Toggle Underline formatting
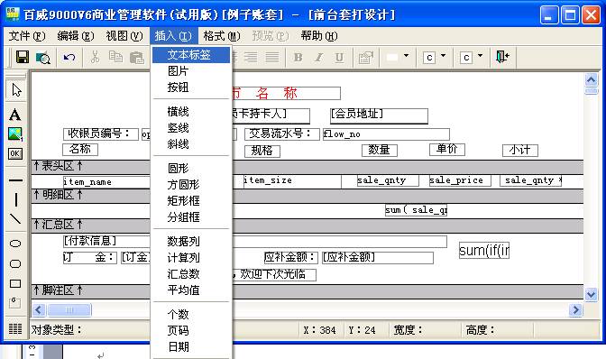Screen dimensions: 606x359 339,58
